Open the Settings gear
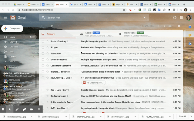194x121 pixels. pyautogui.click(x=179, y=26)
